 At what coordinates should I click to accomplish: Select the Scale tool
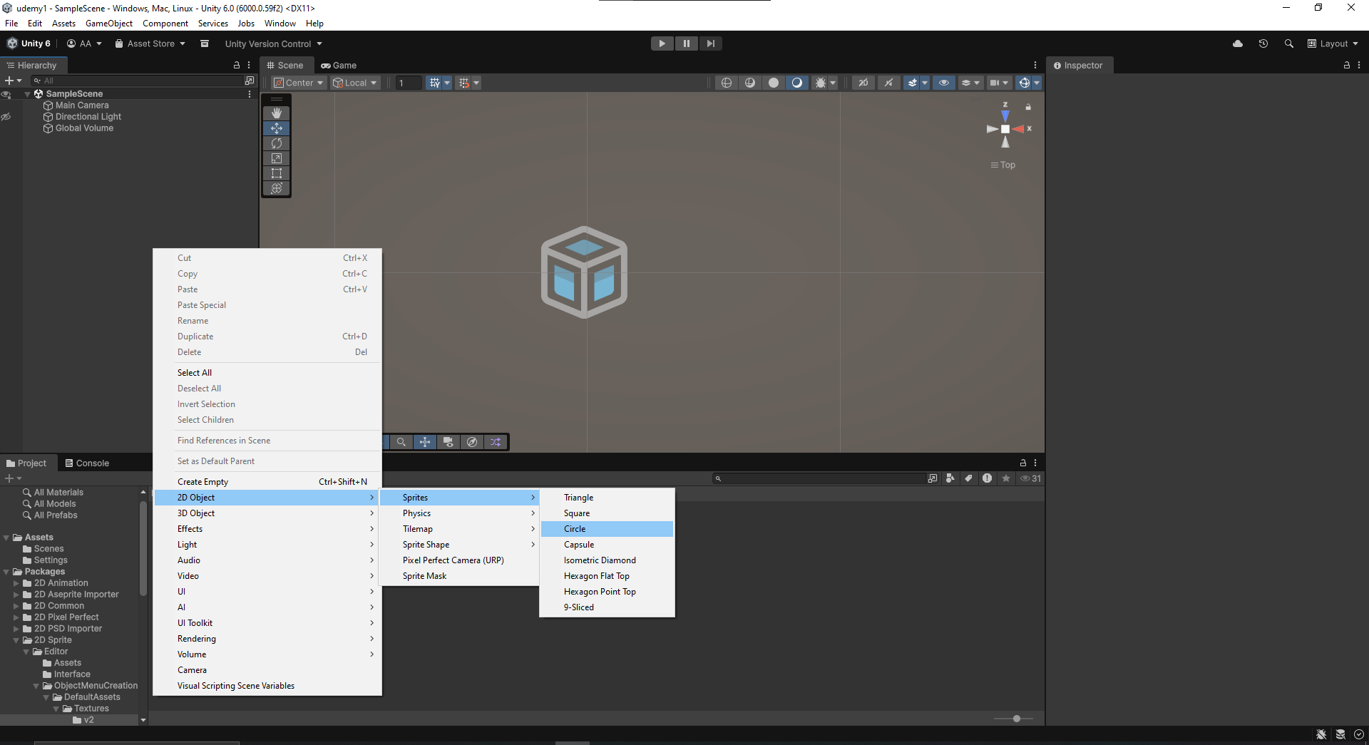277,158
